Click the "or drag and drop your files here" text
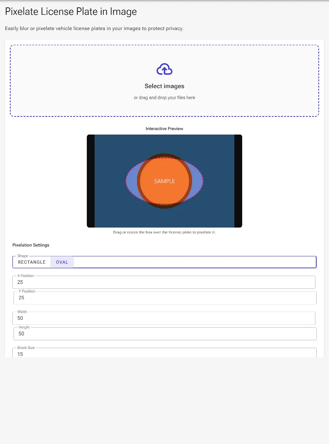Viewport: 329px width, 444px height. 164,98
